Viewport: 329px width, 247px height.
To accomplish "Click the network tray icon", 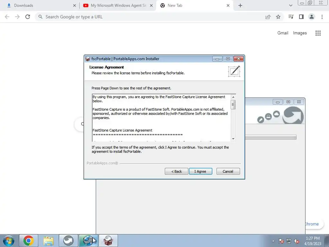I will click(x=289, y=241).
